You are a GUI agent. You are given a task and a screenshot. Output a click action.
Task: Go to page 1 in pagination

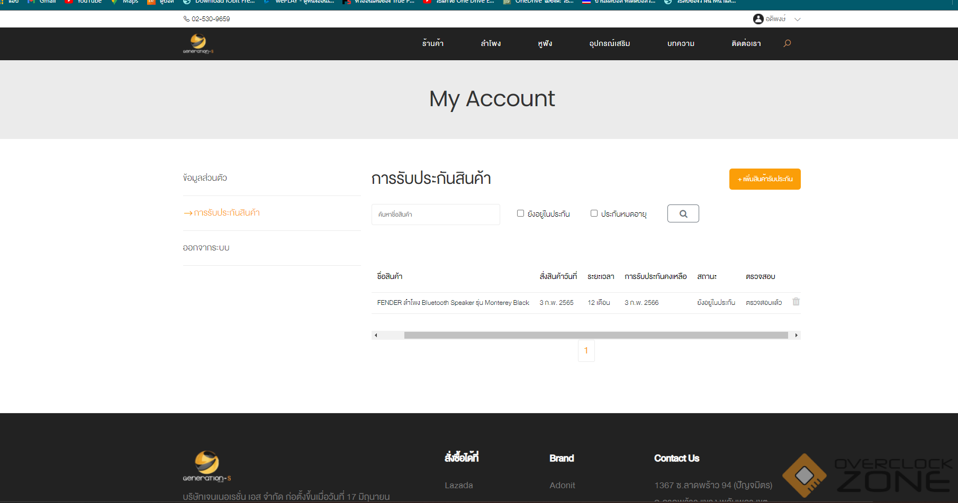586,350
